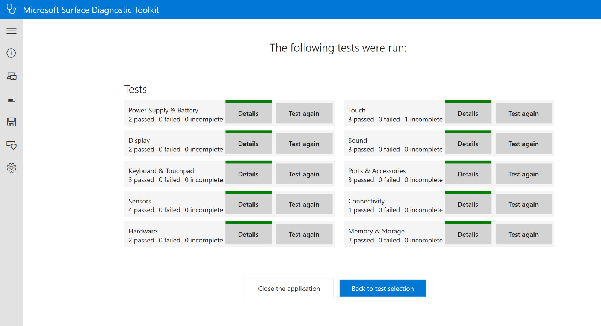The height and width of the screenshot is (326, 601).
Task: Test again for Ports & Accessories
Action: pyautogui.click(x=524, y=174)
